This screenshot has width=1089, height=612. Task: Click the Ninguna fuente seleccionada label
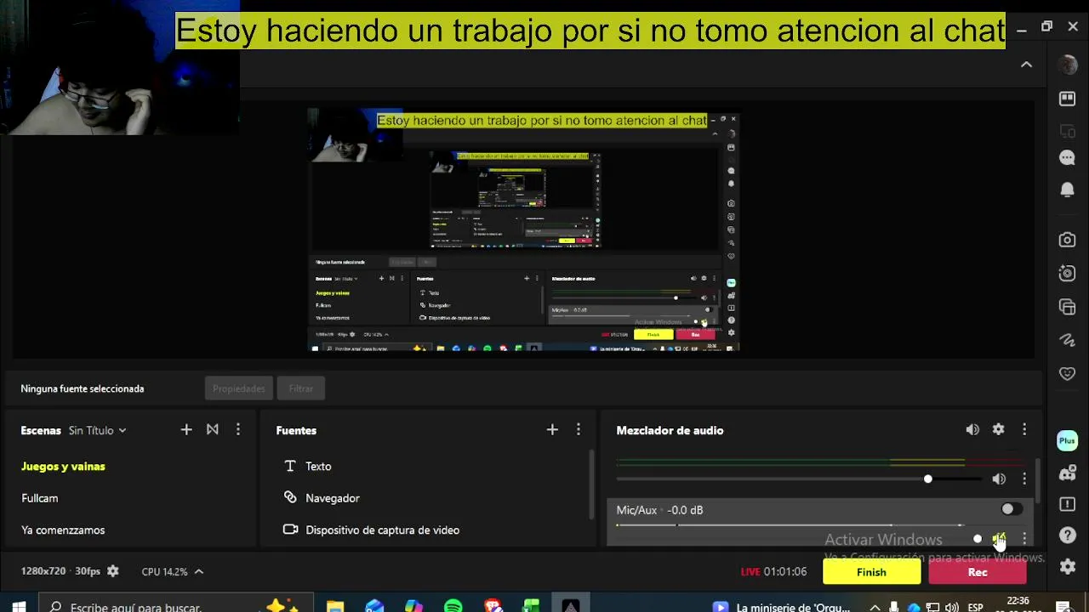[83, 388]
